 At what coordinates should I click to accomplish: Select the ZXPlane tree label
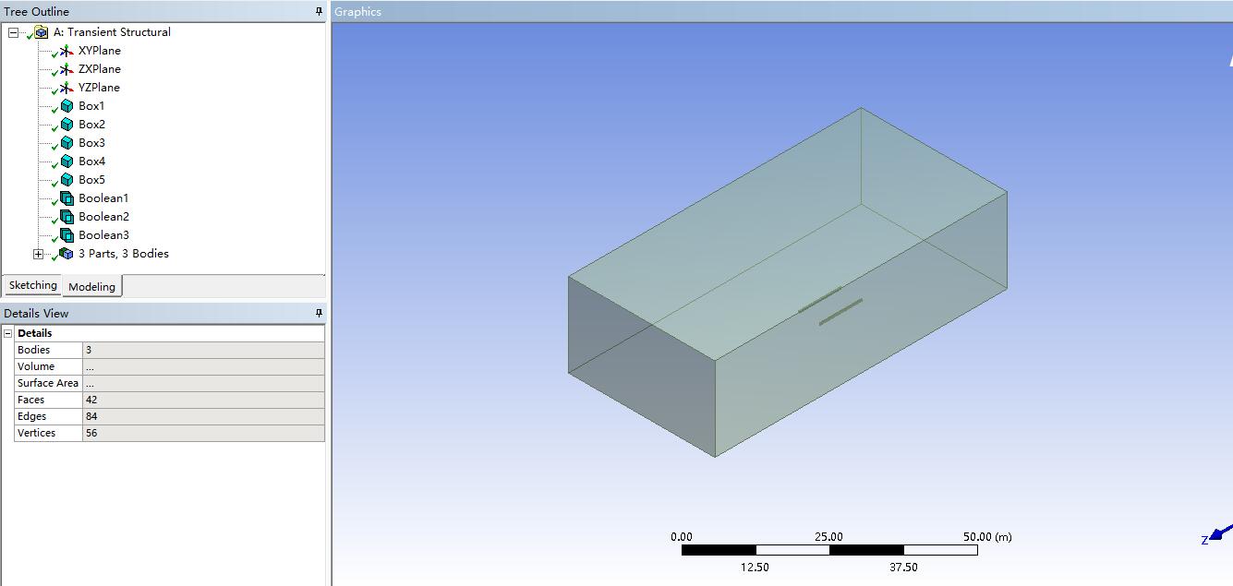click(x=100, y=69)
